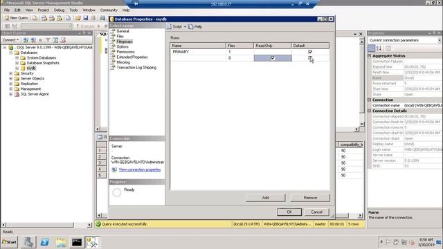
Task: Open the File menu
Action: click(7, 10)
